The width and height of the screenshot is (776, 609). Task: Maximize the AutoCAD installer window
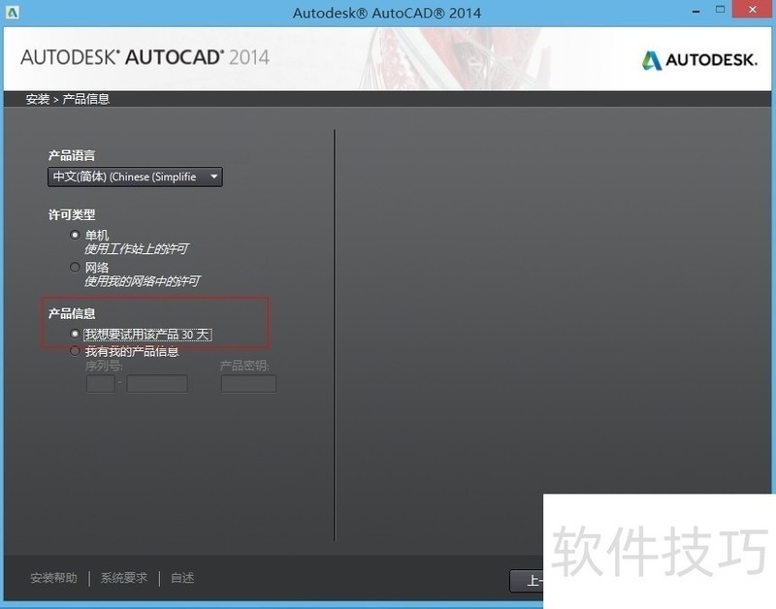point(720,10)
